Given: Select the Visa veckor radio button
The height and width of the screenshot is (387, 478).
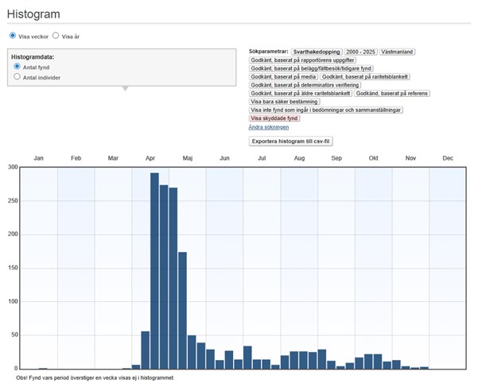Looking at the screenshot, I should coord(13,36).
